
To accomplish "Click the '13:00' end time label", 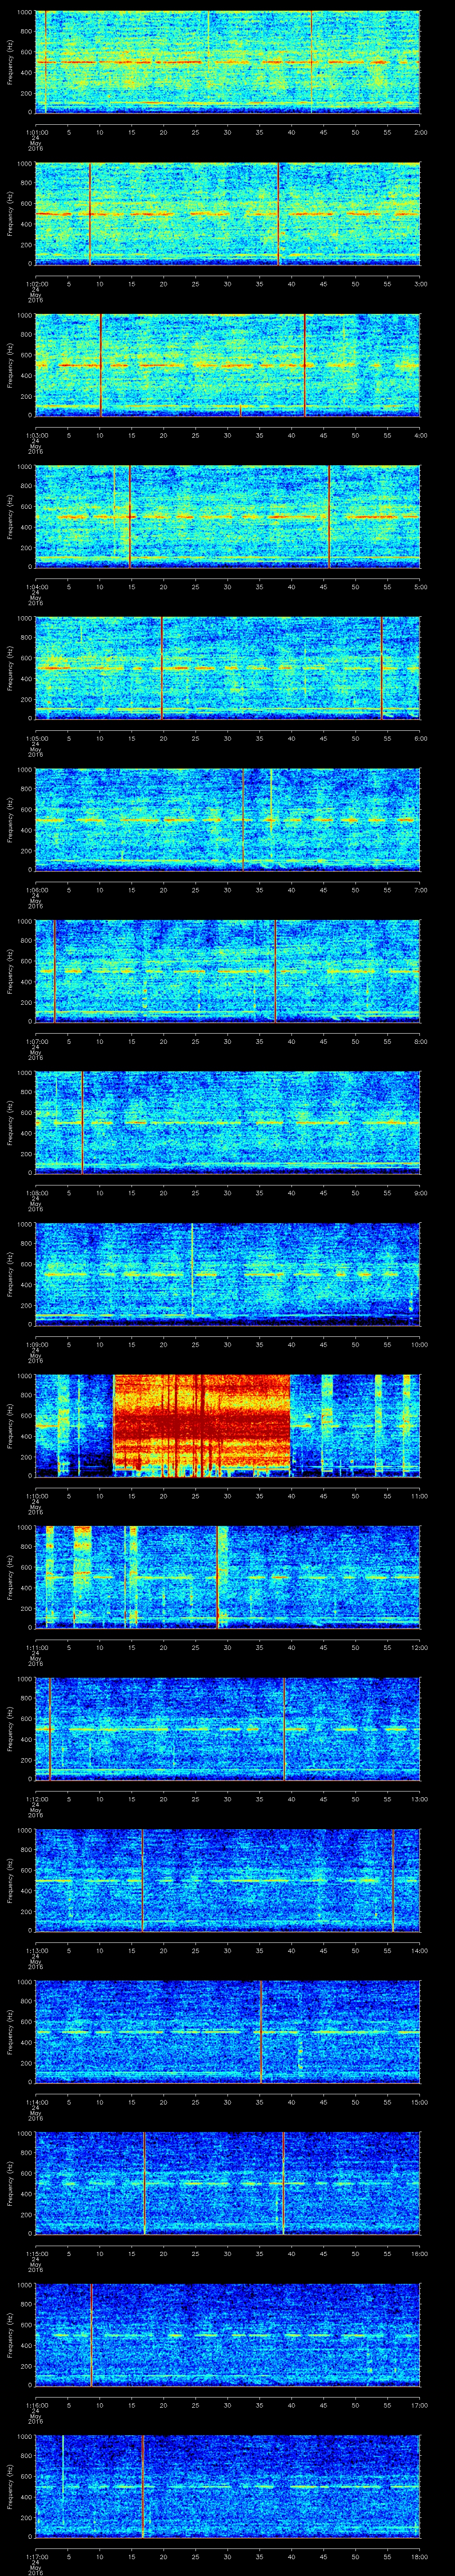I will [420, 1798].
